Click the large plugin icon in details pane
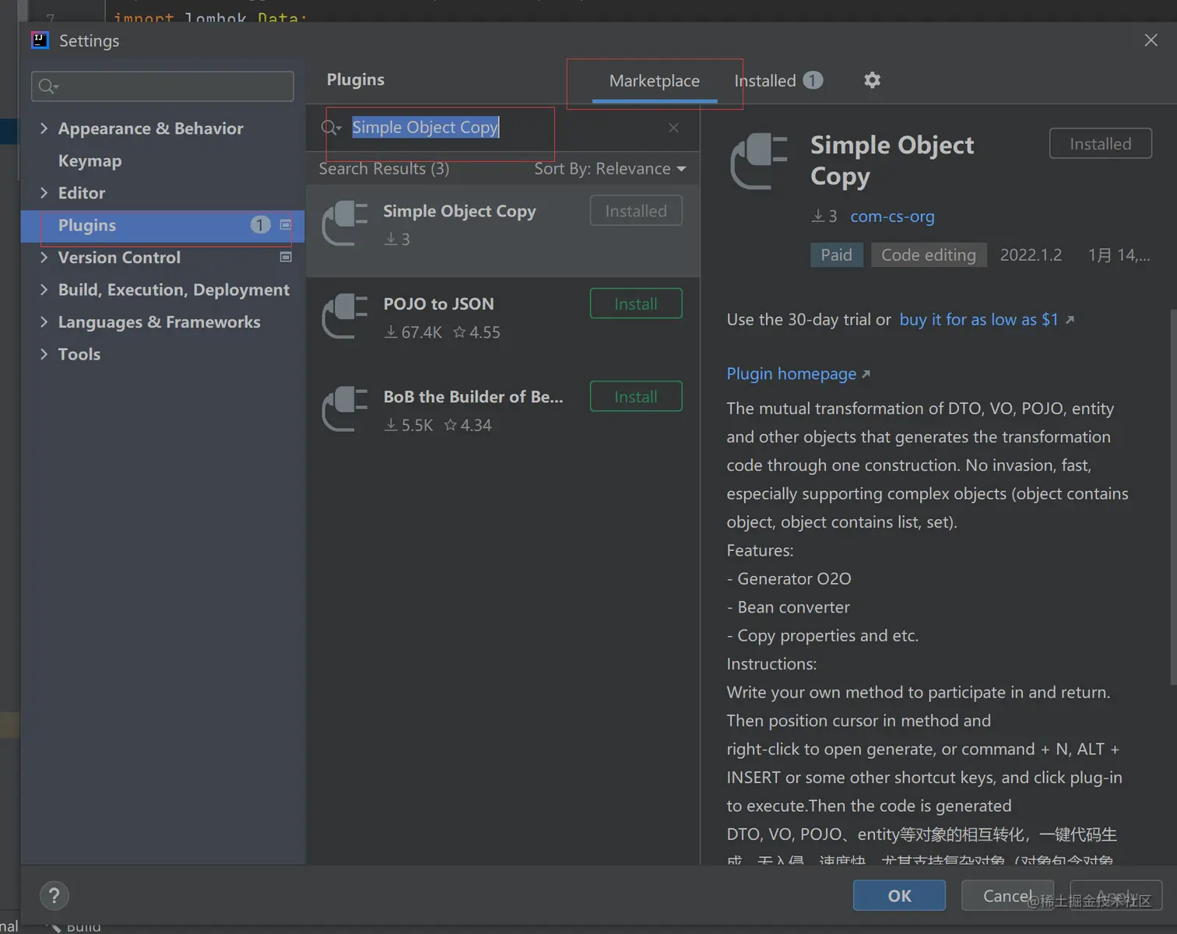 tap(759, 161)
